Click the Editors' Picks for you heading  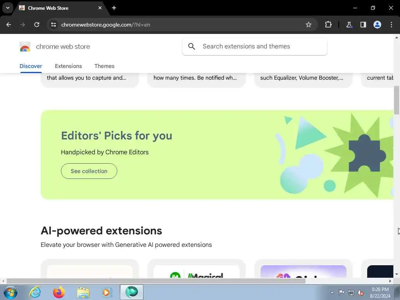(x=116, y=136)
